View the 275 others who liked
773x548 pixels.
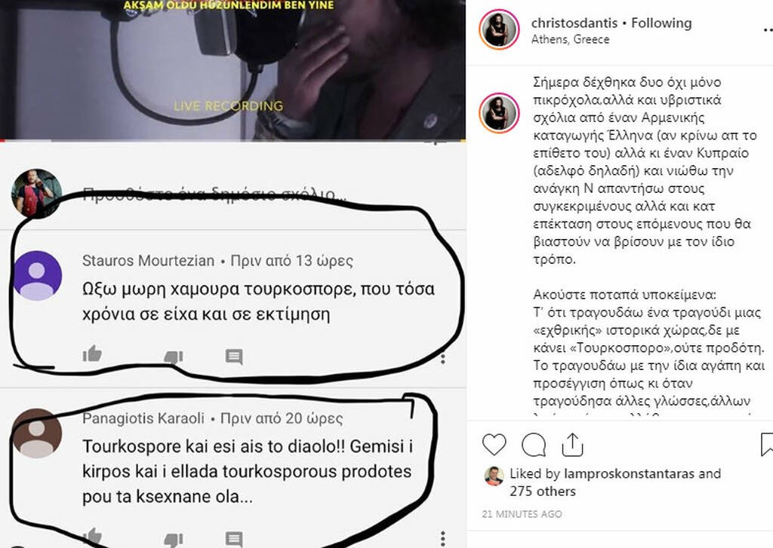coord(542,491)
